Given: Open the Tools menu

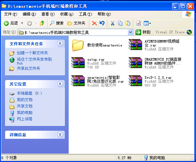Looking at the screenshot, I should click(85, 14).
